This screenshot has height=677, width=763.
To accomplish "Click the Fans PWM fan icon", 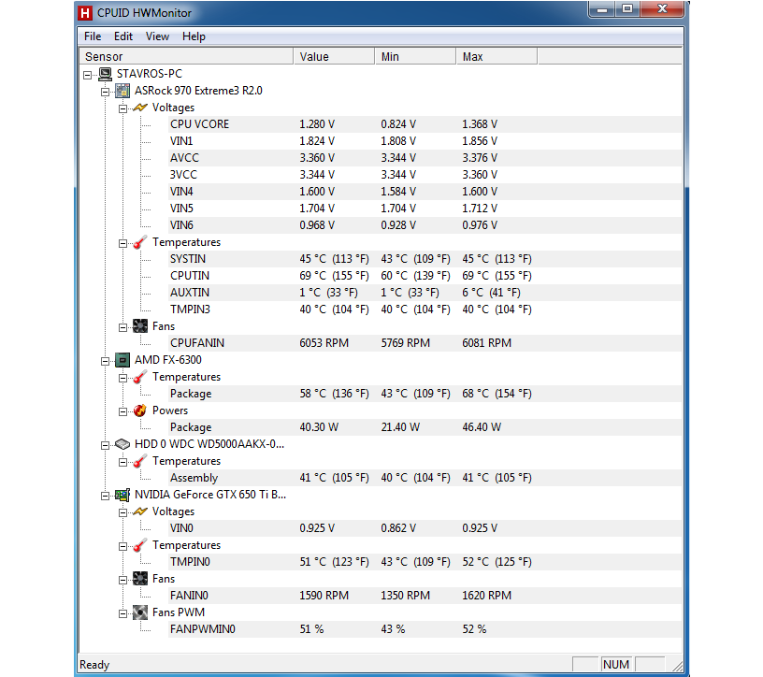I will click(140, 612).
